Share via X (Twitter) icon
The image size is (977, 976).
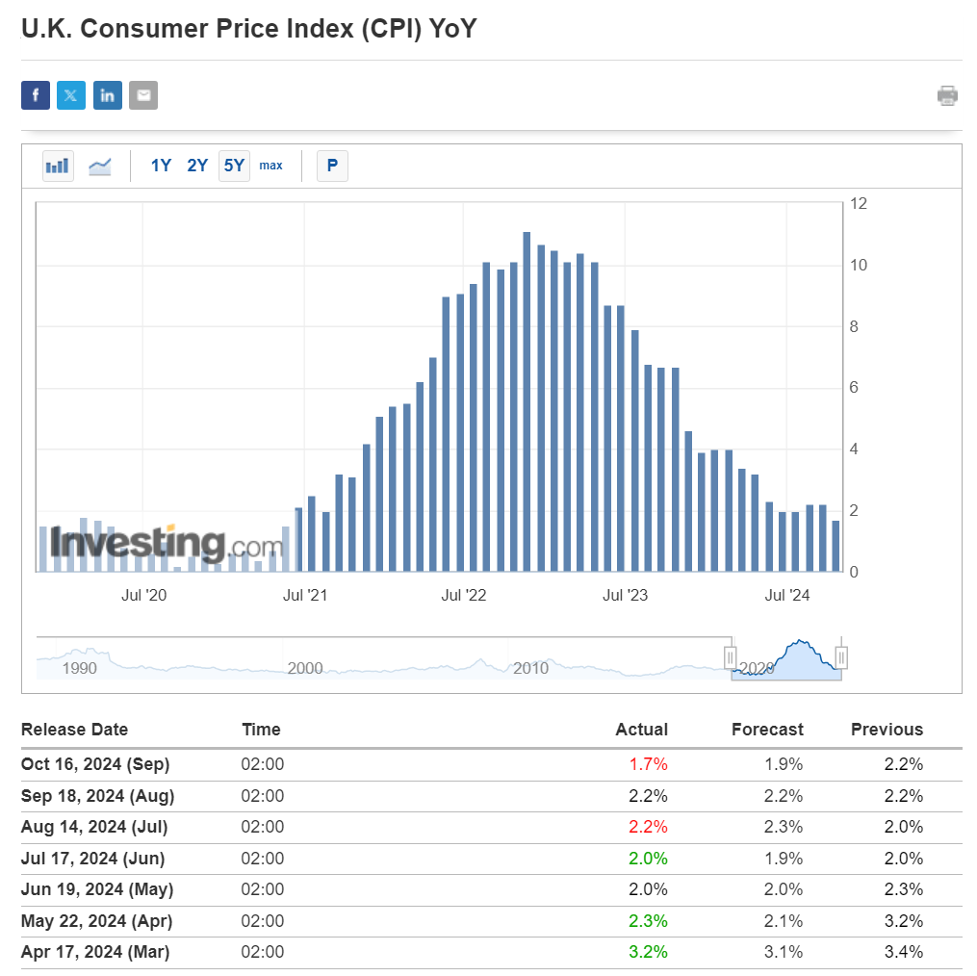coord(71,95)
